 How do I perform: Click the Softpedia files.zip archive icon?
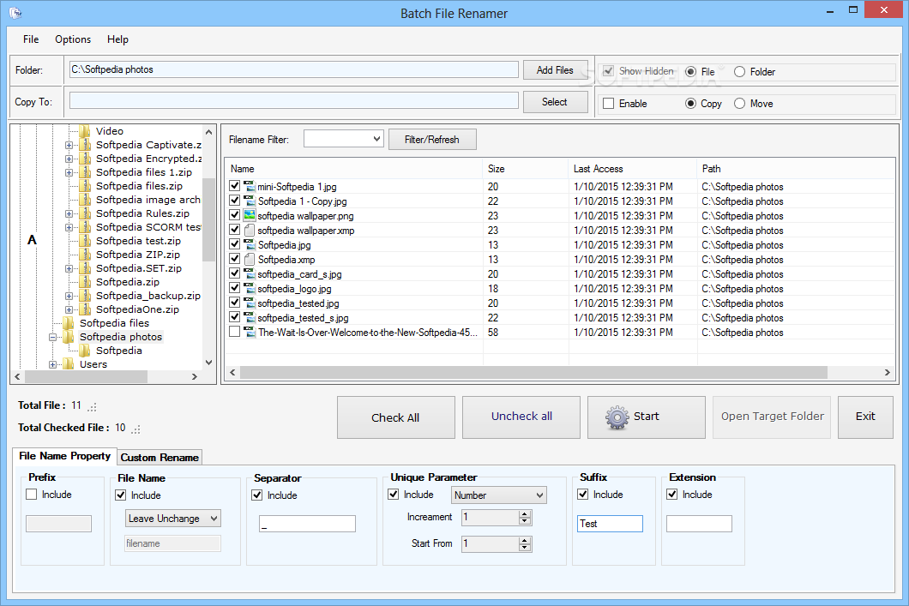coord(85,186)
